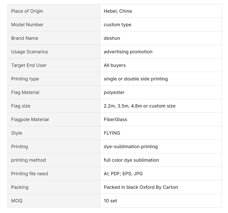Select the Hebei, China value cell
This screenshot has width=228, height=213.
coord(161,11)
